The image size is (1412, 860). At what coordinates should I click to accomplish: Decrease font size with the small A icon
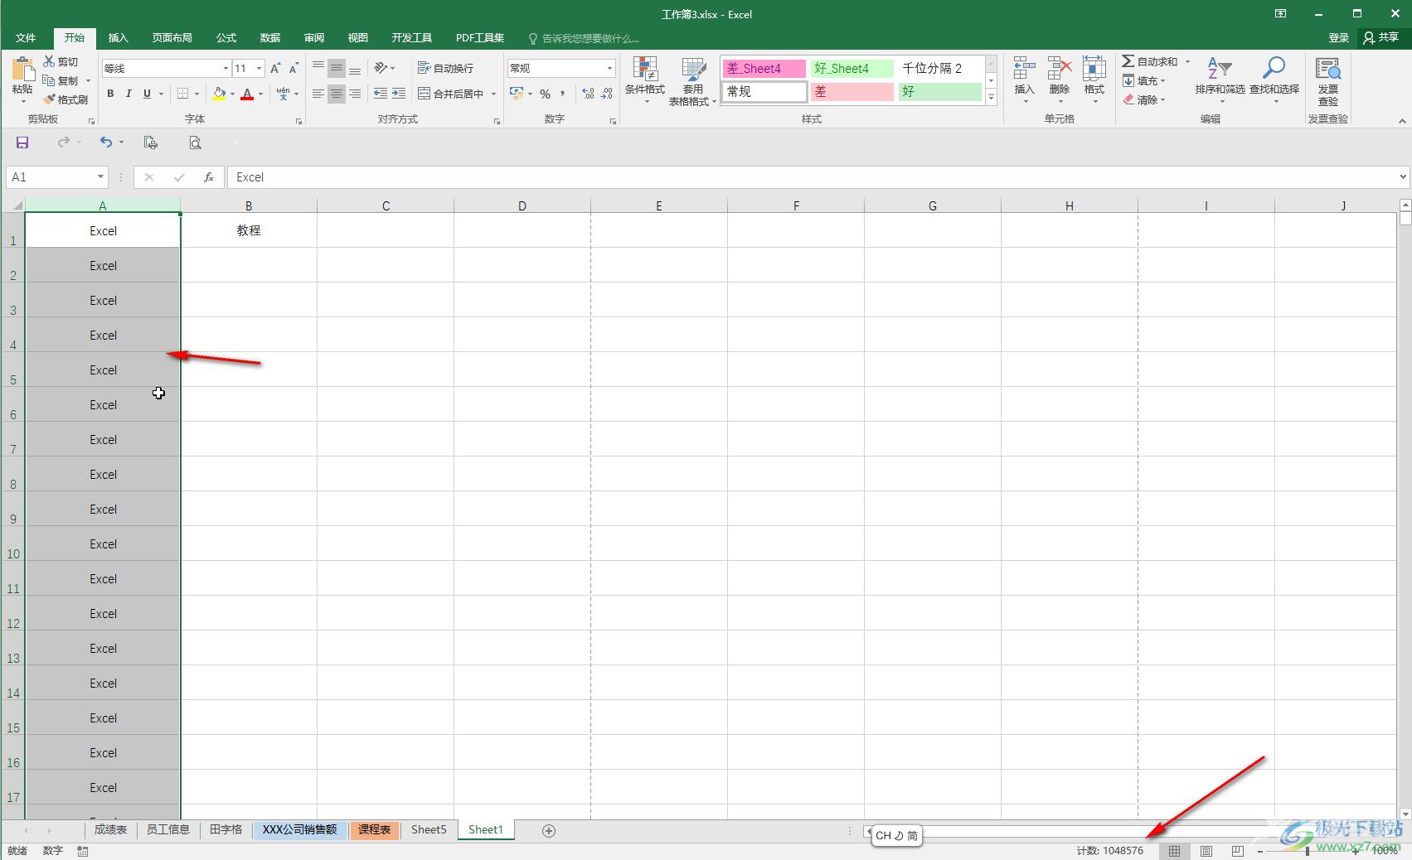[x=294, y=68]
